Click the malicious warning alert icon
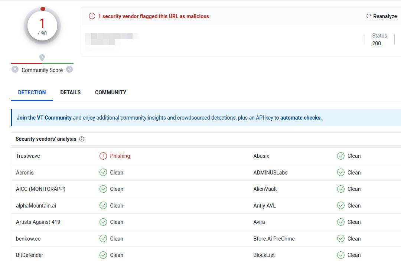 (x=92, y=16)
